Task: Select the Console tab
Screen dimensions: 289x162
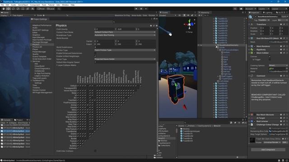Action: [x=6, y=120]
